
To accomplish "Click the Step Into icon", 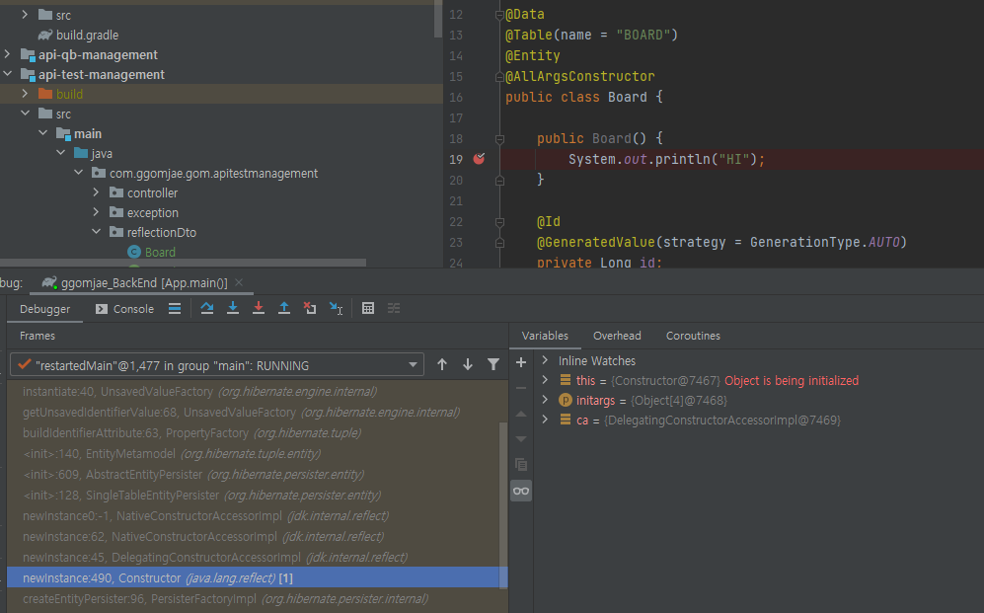I will (x=233, y=308).
